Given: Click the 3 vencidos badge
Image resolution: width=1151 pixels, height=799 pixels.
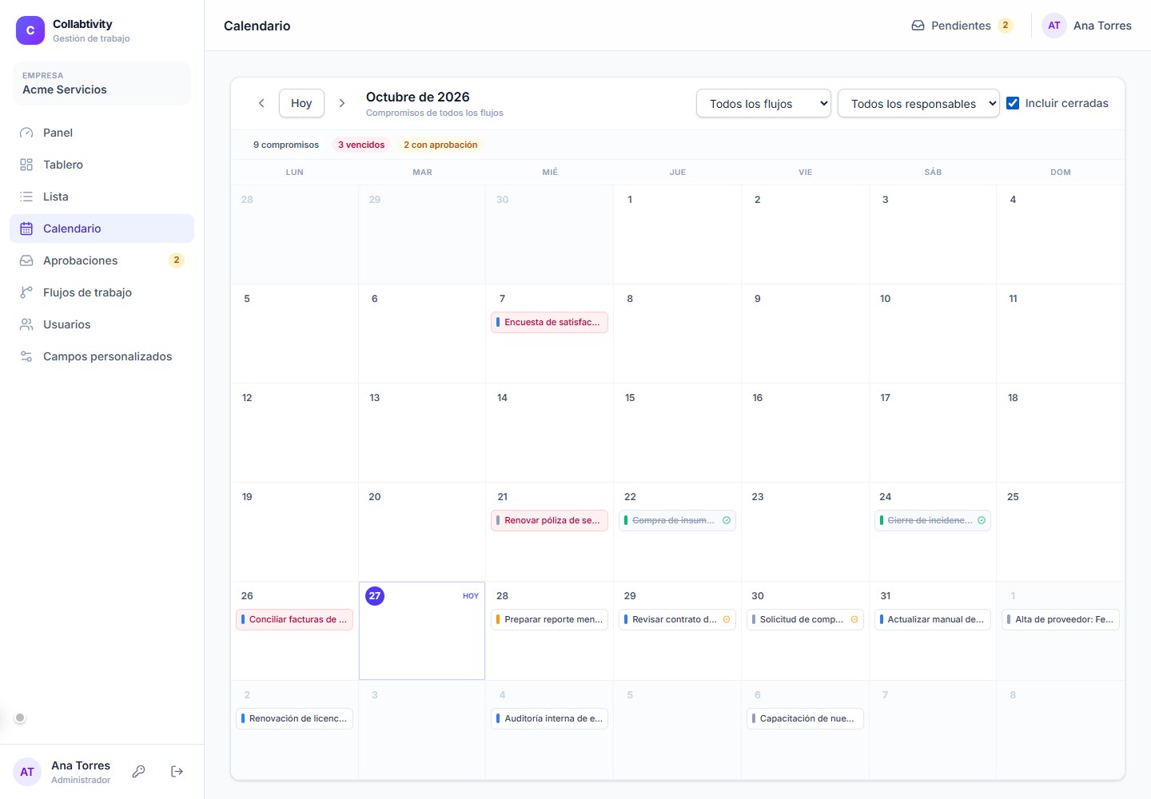Looking at the screenshot, I should tap(361, 145).
